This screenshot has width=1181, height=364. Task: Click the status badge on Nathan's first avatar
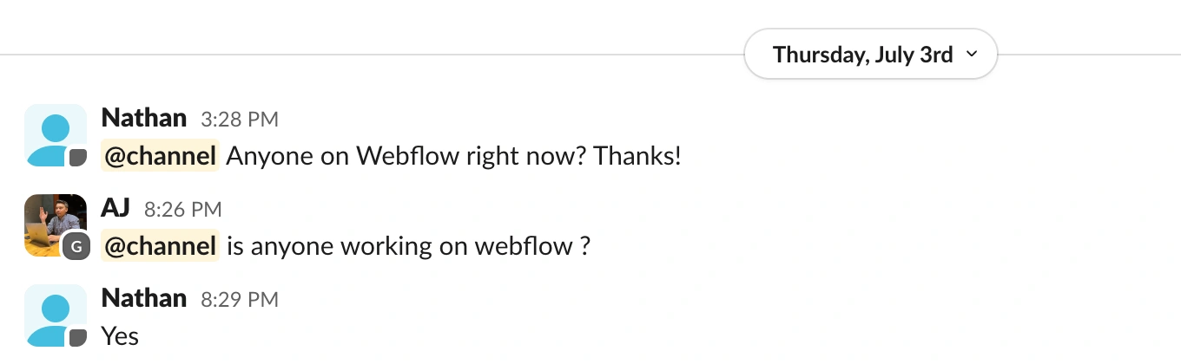78,158
